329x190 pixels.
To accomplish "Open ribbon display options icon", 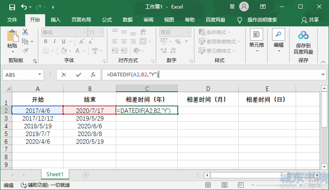I will pos(263,7).
